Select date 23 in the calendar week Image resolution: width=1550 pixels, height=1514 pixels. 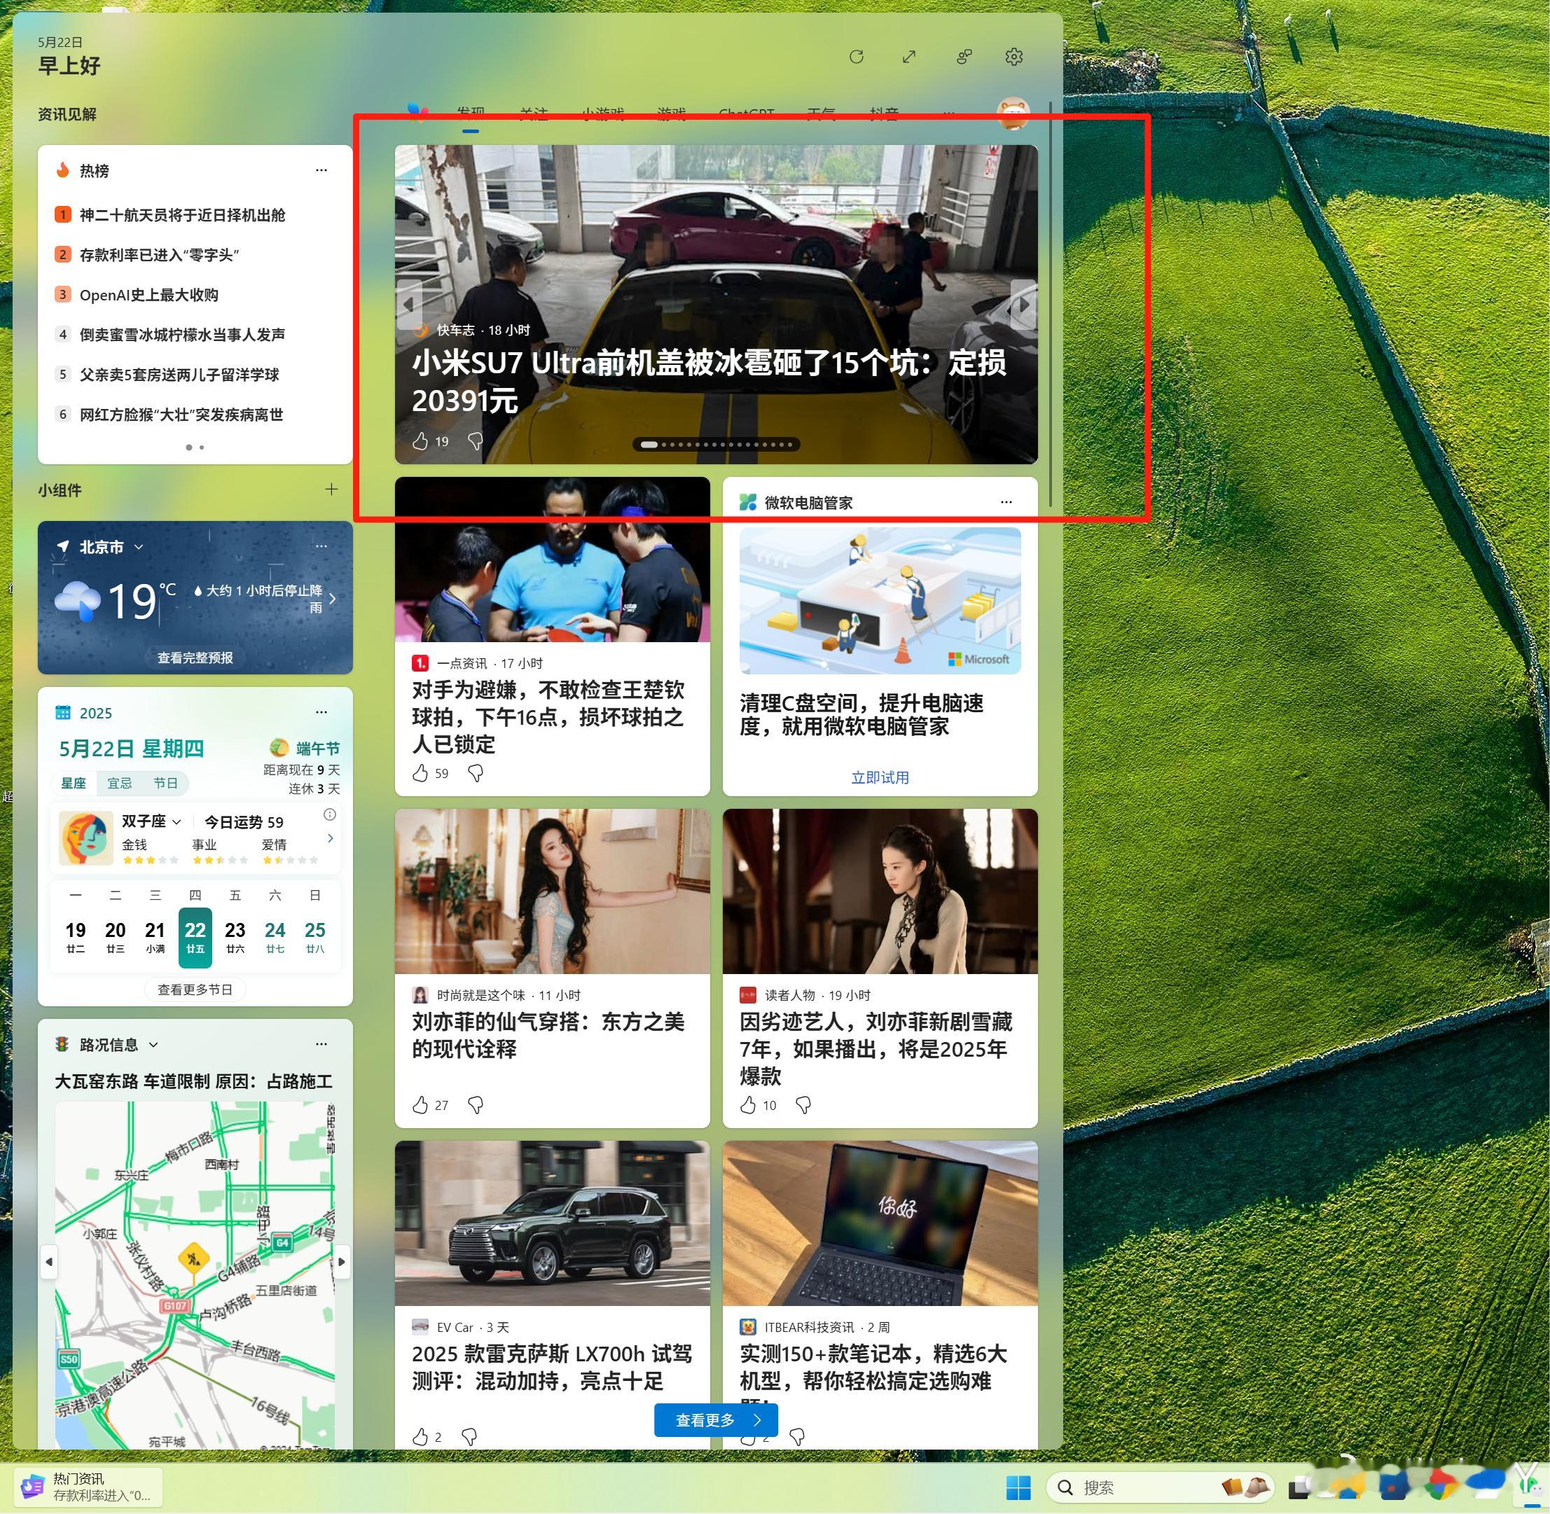pos(235,937)
